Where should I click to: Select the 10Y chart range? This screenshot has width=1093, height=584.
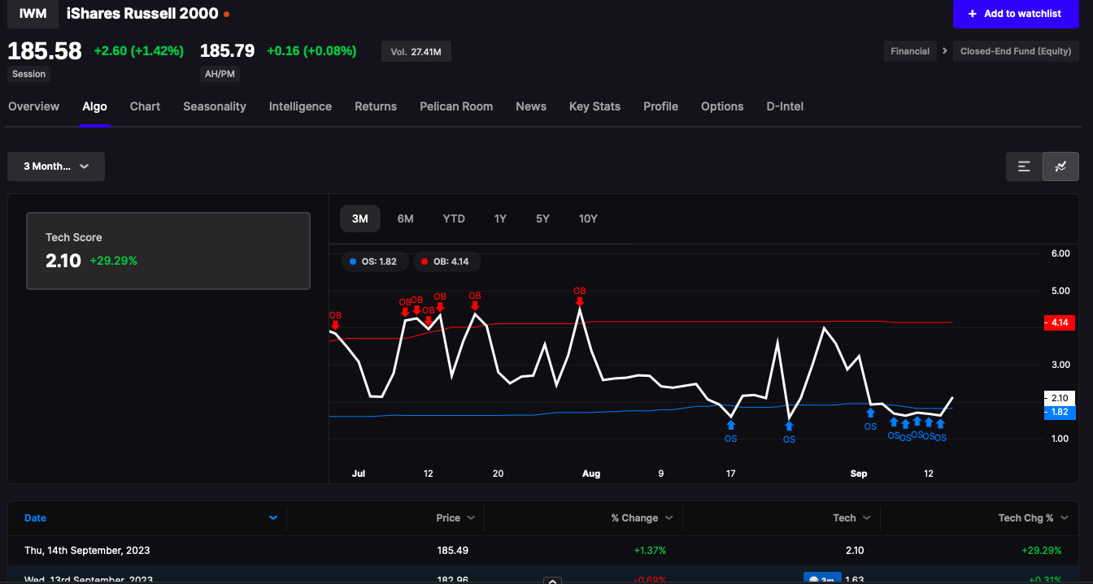point(588,218)
